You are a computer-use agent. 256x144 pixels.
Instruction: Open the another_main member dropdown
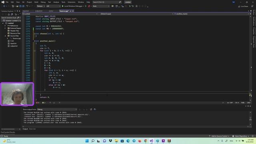pyautogui.click(x=212, y=14)
